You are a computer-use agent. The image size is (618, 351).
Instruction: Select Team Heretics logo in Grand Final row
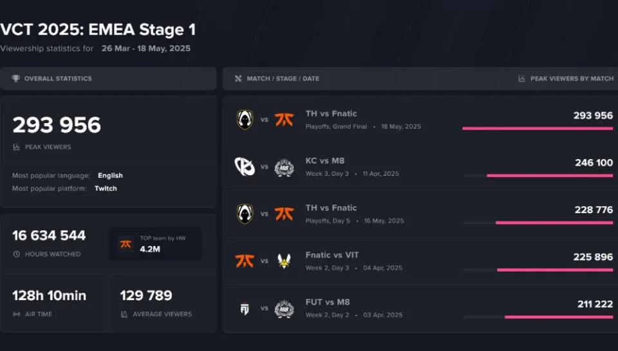pyautogui.click(x=245, y=120)
